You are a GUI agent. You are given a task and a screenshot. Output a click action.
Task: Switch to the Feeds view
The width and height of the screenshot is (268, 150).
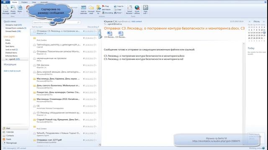[x=15, y=139]
